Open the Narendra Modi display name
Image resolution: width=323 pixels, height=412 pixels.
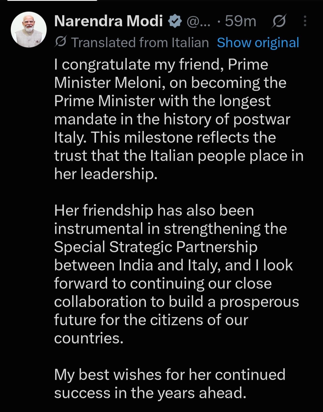(109, 21)
